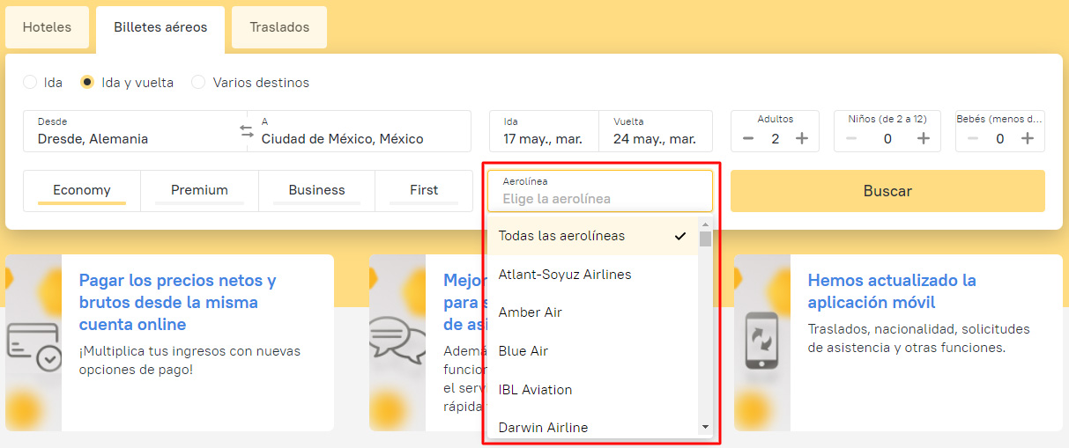Select Todas las aerolíneas option
This screenshot has height=448, width=1069.
(x=562, y=236)
